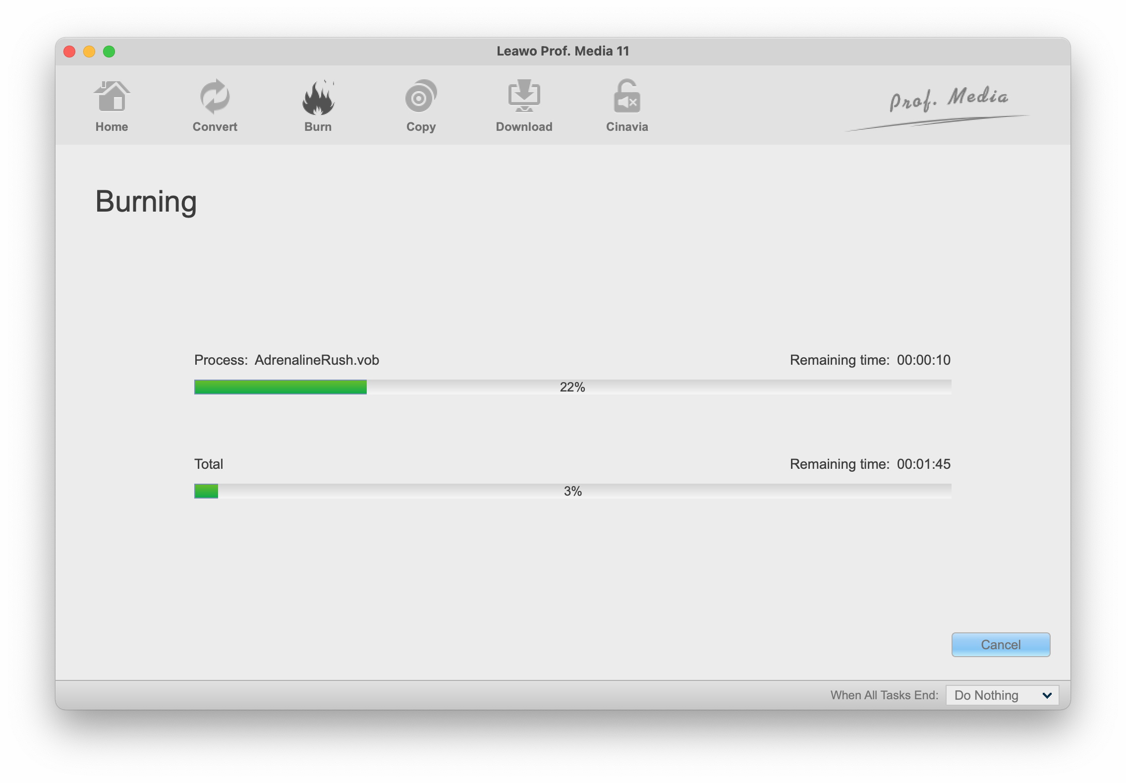The width and height of the screenshot is (1126, 783).
Task: Click the Total progress bar
Action: click(x=572, y=491)
